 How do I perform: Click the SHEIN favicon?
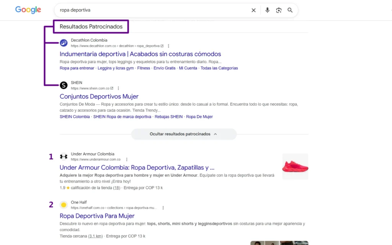[64, 85]
